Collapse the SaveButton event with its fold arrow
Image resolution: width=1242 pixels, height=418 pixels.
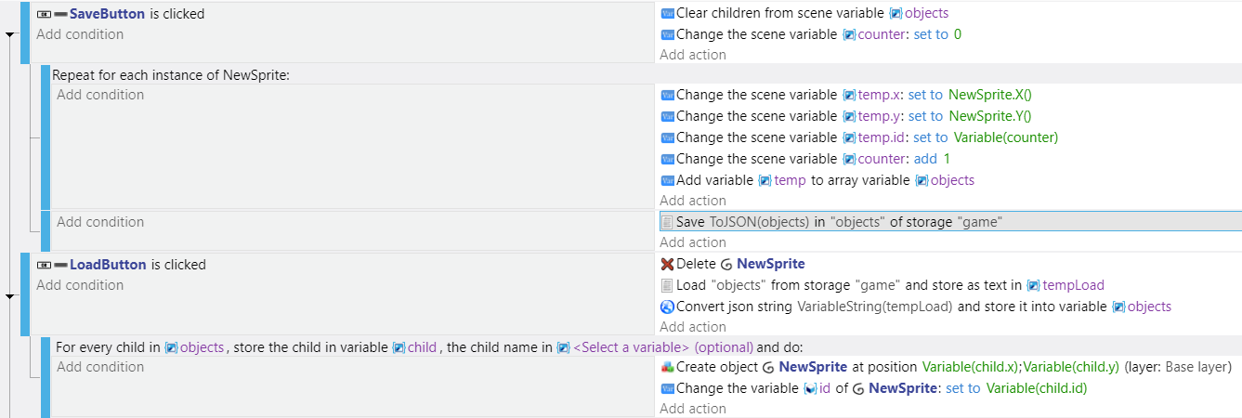point(10,34)
